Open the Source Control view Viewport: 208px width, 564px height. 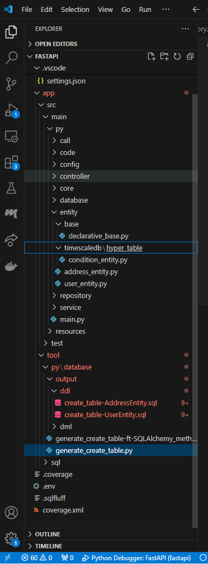(x=11, y=84)
